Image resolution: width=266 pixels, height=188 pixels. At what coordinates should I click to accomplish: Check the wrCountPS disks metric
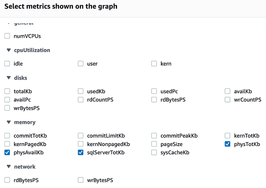(228, 100)
